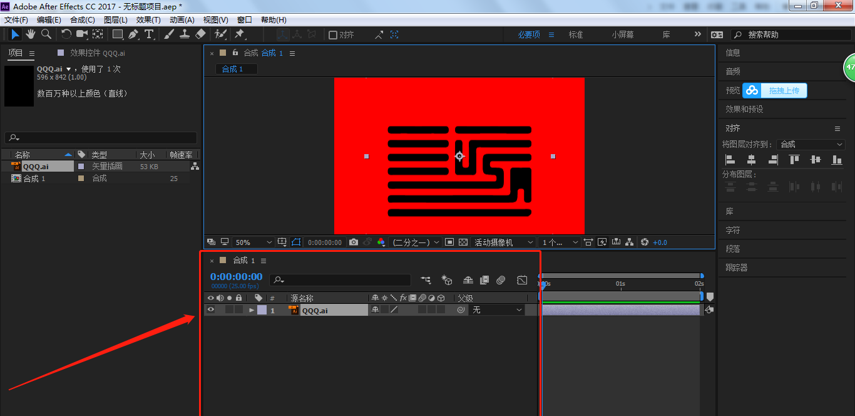Open the 效果和预设 panel
Viewport: 855px width, 416px height.
point(744,109)
